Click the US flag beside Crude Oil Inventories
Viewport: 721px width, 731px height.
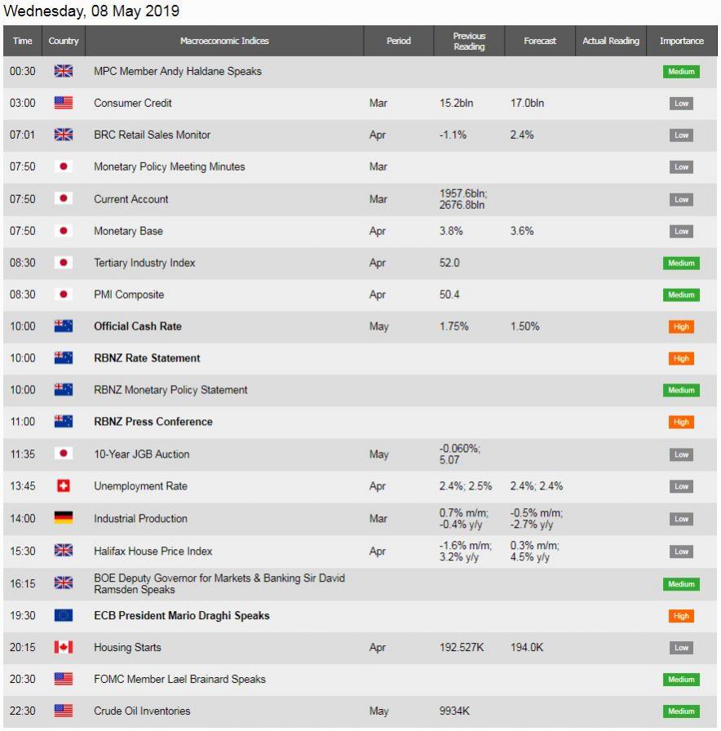(x=64, y=711)
